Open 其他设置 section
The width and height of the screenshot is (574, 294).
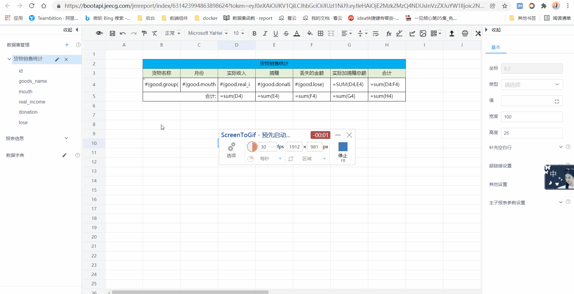pyautogui.click(x=498, y=184)
